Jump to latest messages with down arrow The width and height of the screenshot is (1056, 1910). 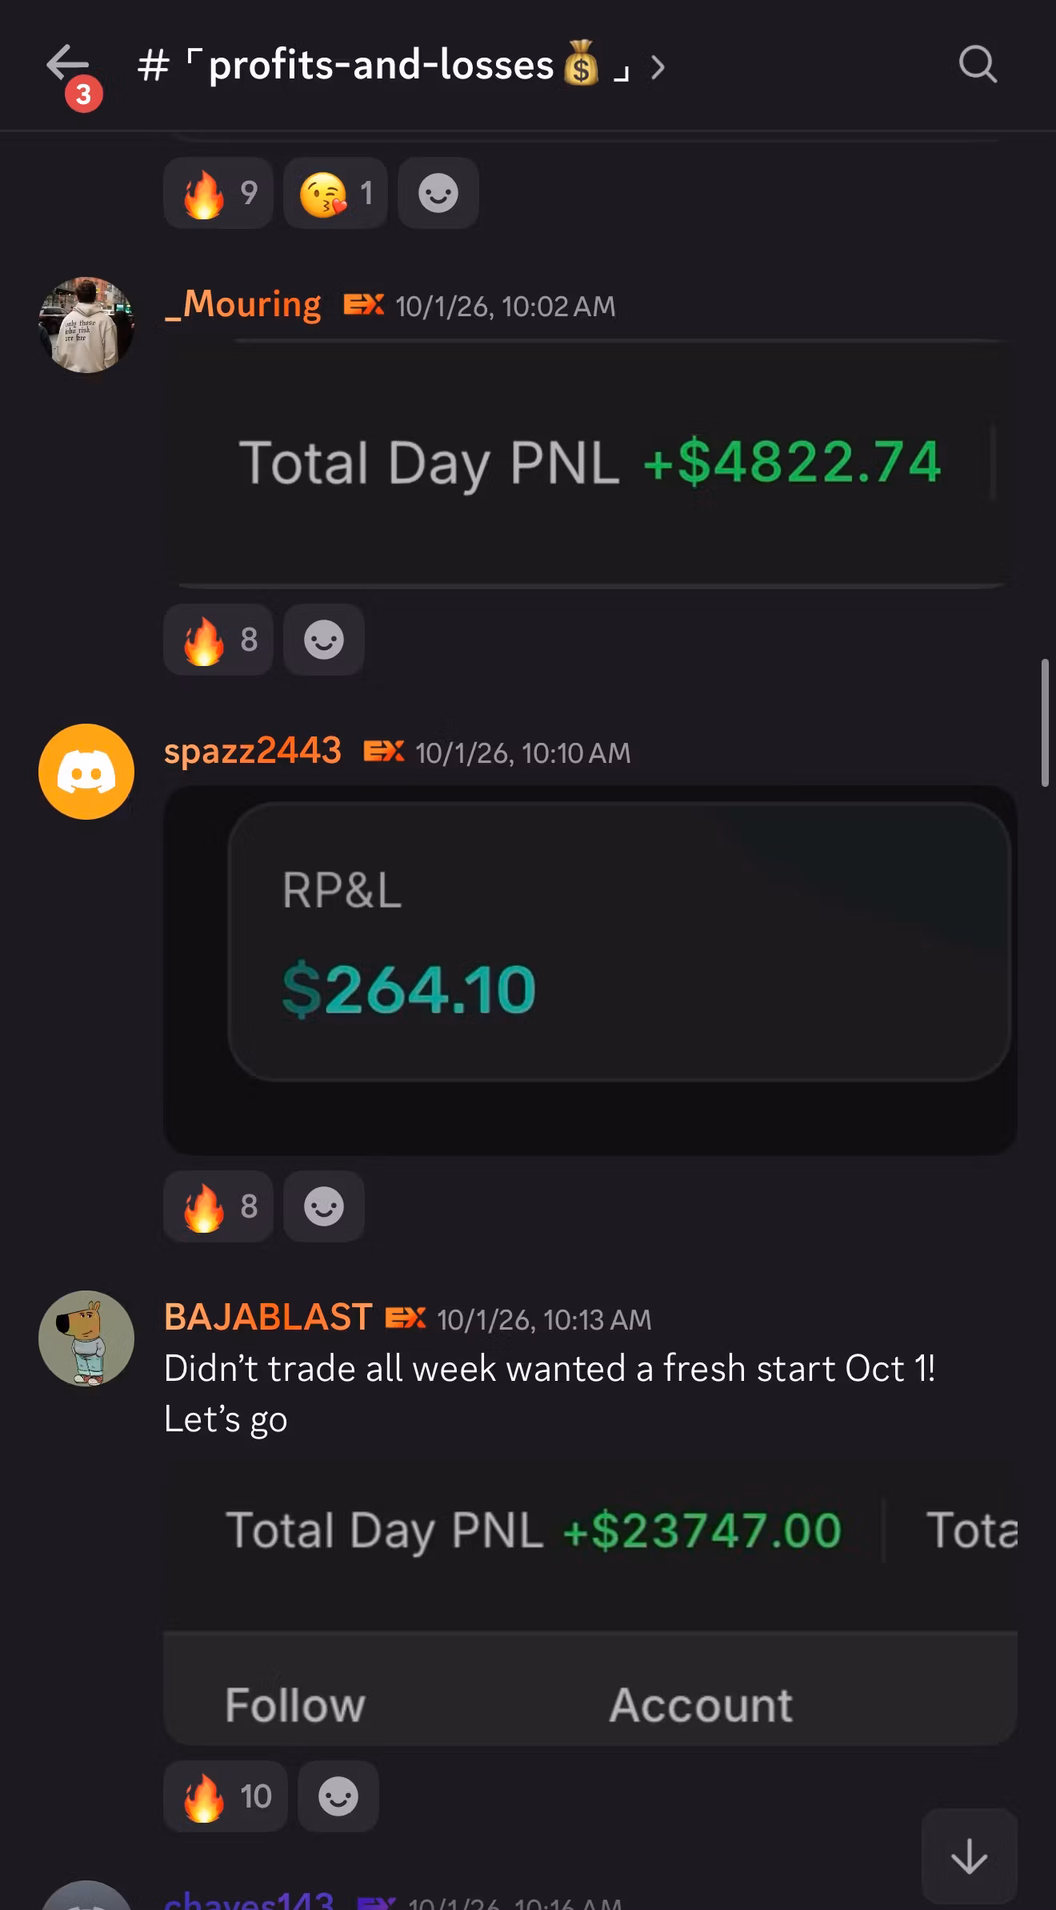pyautogui.click(x=969, y=1856)
